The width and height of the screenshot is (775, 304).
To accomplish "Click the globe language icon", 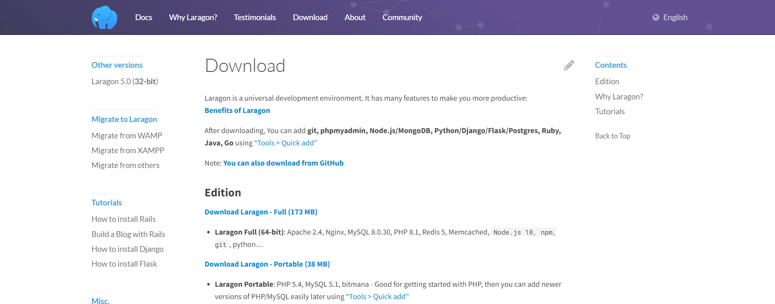I will pyautogui.click(x=656, y=17).
